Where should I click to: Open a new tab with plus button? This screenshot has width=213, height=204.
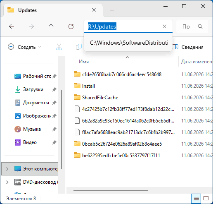click(x=112, y=10)
